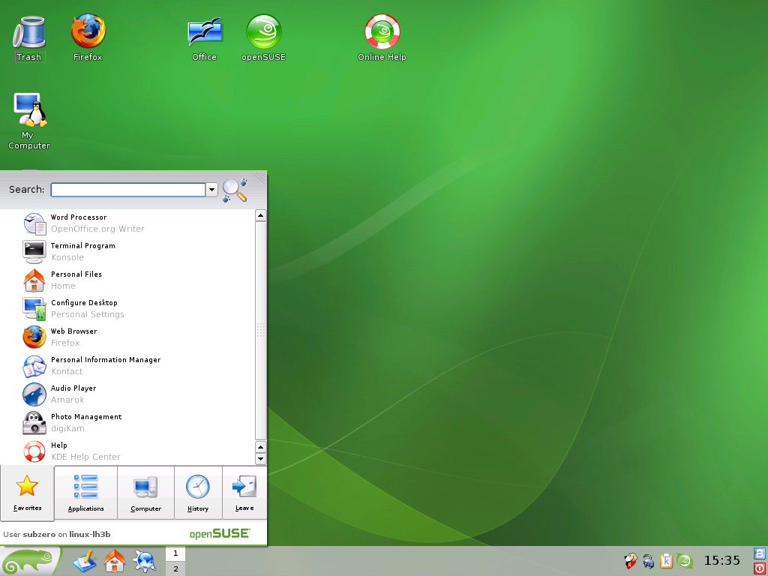Launch Konqueror from the panel
Screen dimensions: 768x576
(x=145, y=561)
